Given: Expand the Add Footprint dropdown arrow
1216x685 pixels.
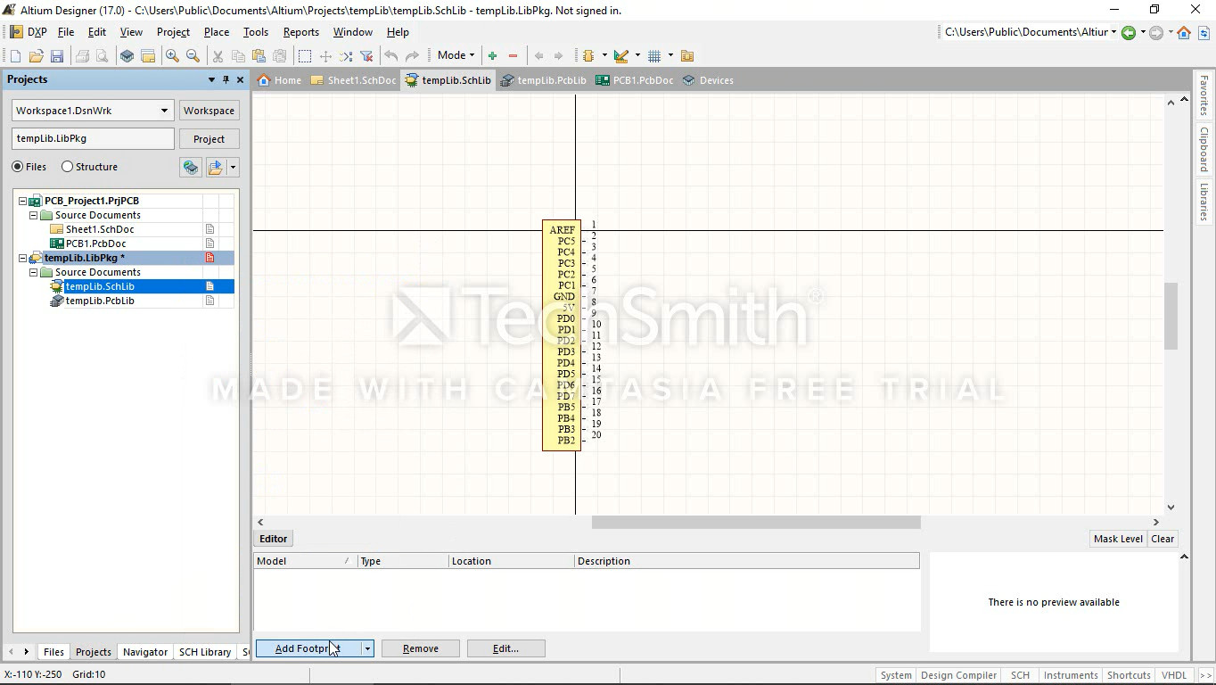Looking at the screenshot, I should pyautogui.click(x=366, y=648).
